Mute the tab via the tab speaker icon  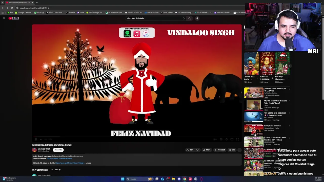click(29, 3)
